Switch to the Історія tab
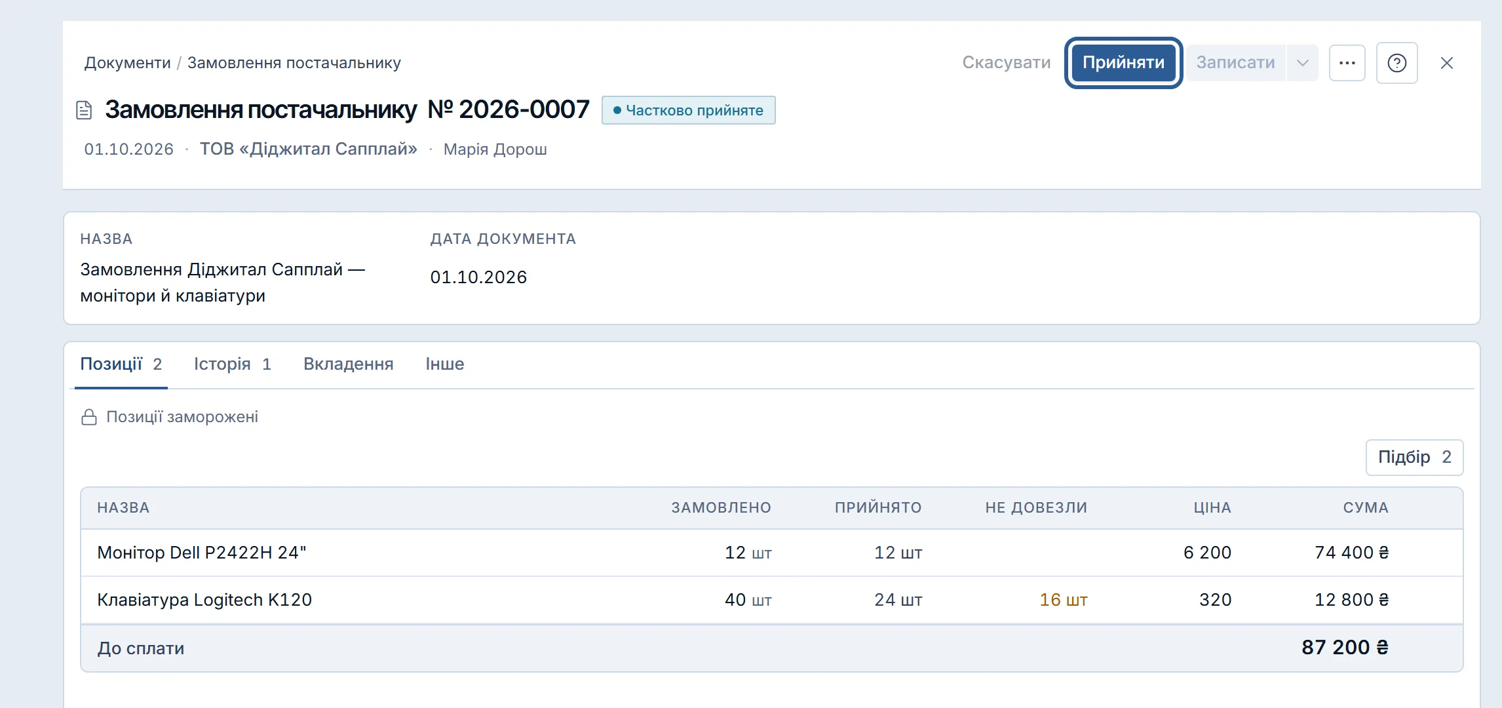The image size is (1502, 708). pos(232,364)
